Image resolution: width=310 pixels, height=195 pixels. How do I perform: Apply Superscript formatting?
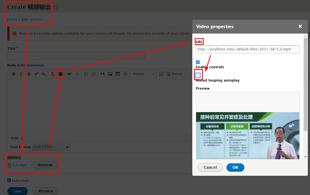pos(36,74)
